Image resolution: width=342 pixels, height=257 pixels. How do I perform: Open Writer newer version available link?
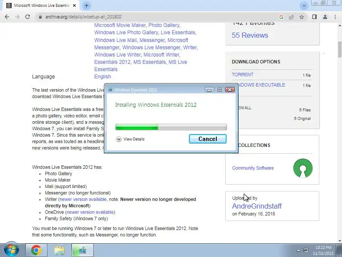tap(83, 199)
